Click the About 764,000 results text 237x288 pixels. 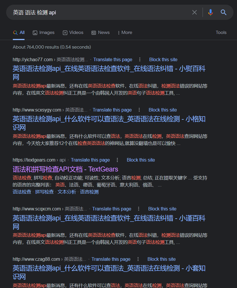pyautogui.click(x=52, y=47)
